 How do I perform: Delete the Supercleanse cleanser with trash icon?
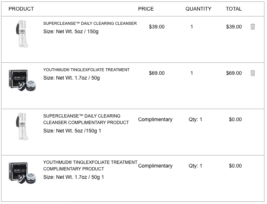tap(253, 27)
